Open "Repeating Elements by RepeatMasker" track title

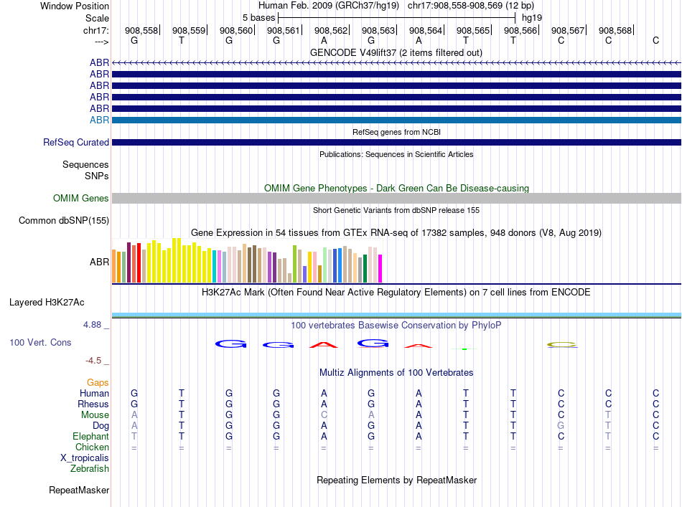pyautogui.click(x=396, y=480)
